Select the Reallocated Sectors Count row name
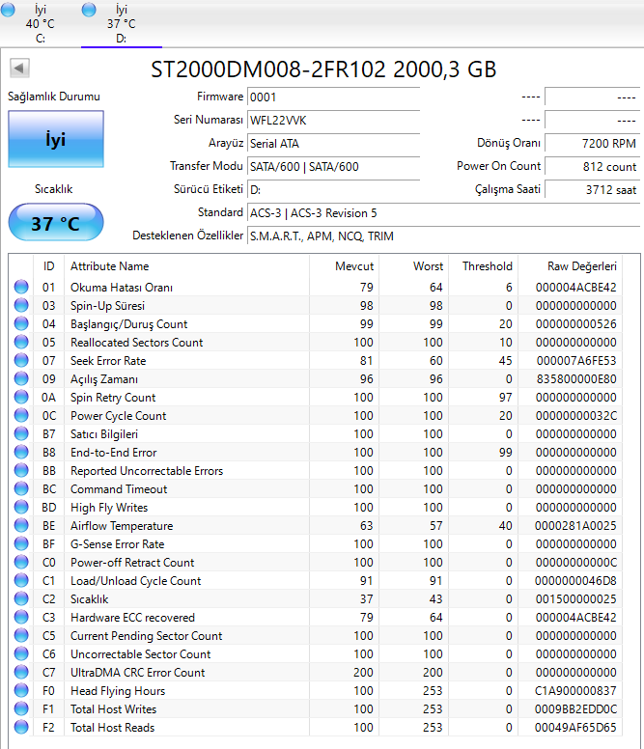Image resolution: width=644 pixels, height=749 pixels. [x=137, y=342]
